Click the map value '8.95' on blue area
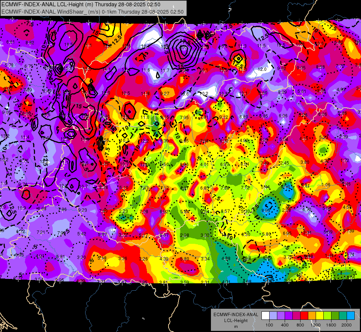This screenshot has width=361, height=332. pos(266,210)
